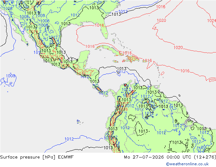The image size is (216, 167).
Task: Select the blue 1008 label over open Pacific
Action: coord(11,76)
